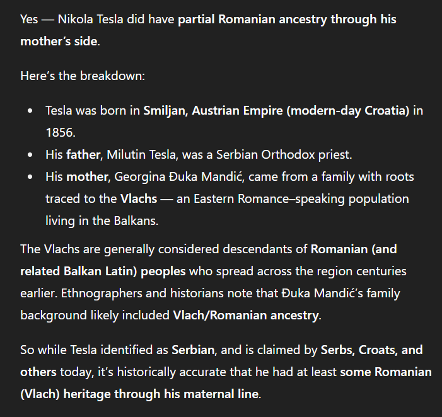This screenshot has width=442, height=417.
Task: Click the bold word 'Serbian' in last paragraph
Action: click(193, 350)
